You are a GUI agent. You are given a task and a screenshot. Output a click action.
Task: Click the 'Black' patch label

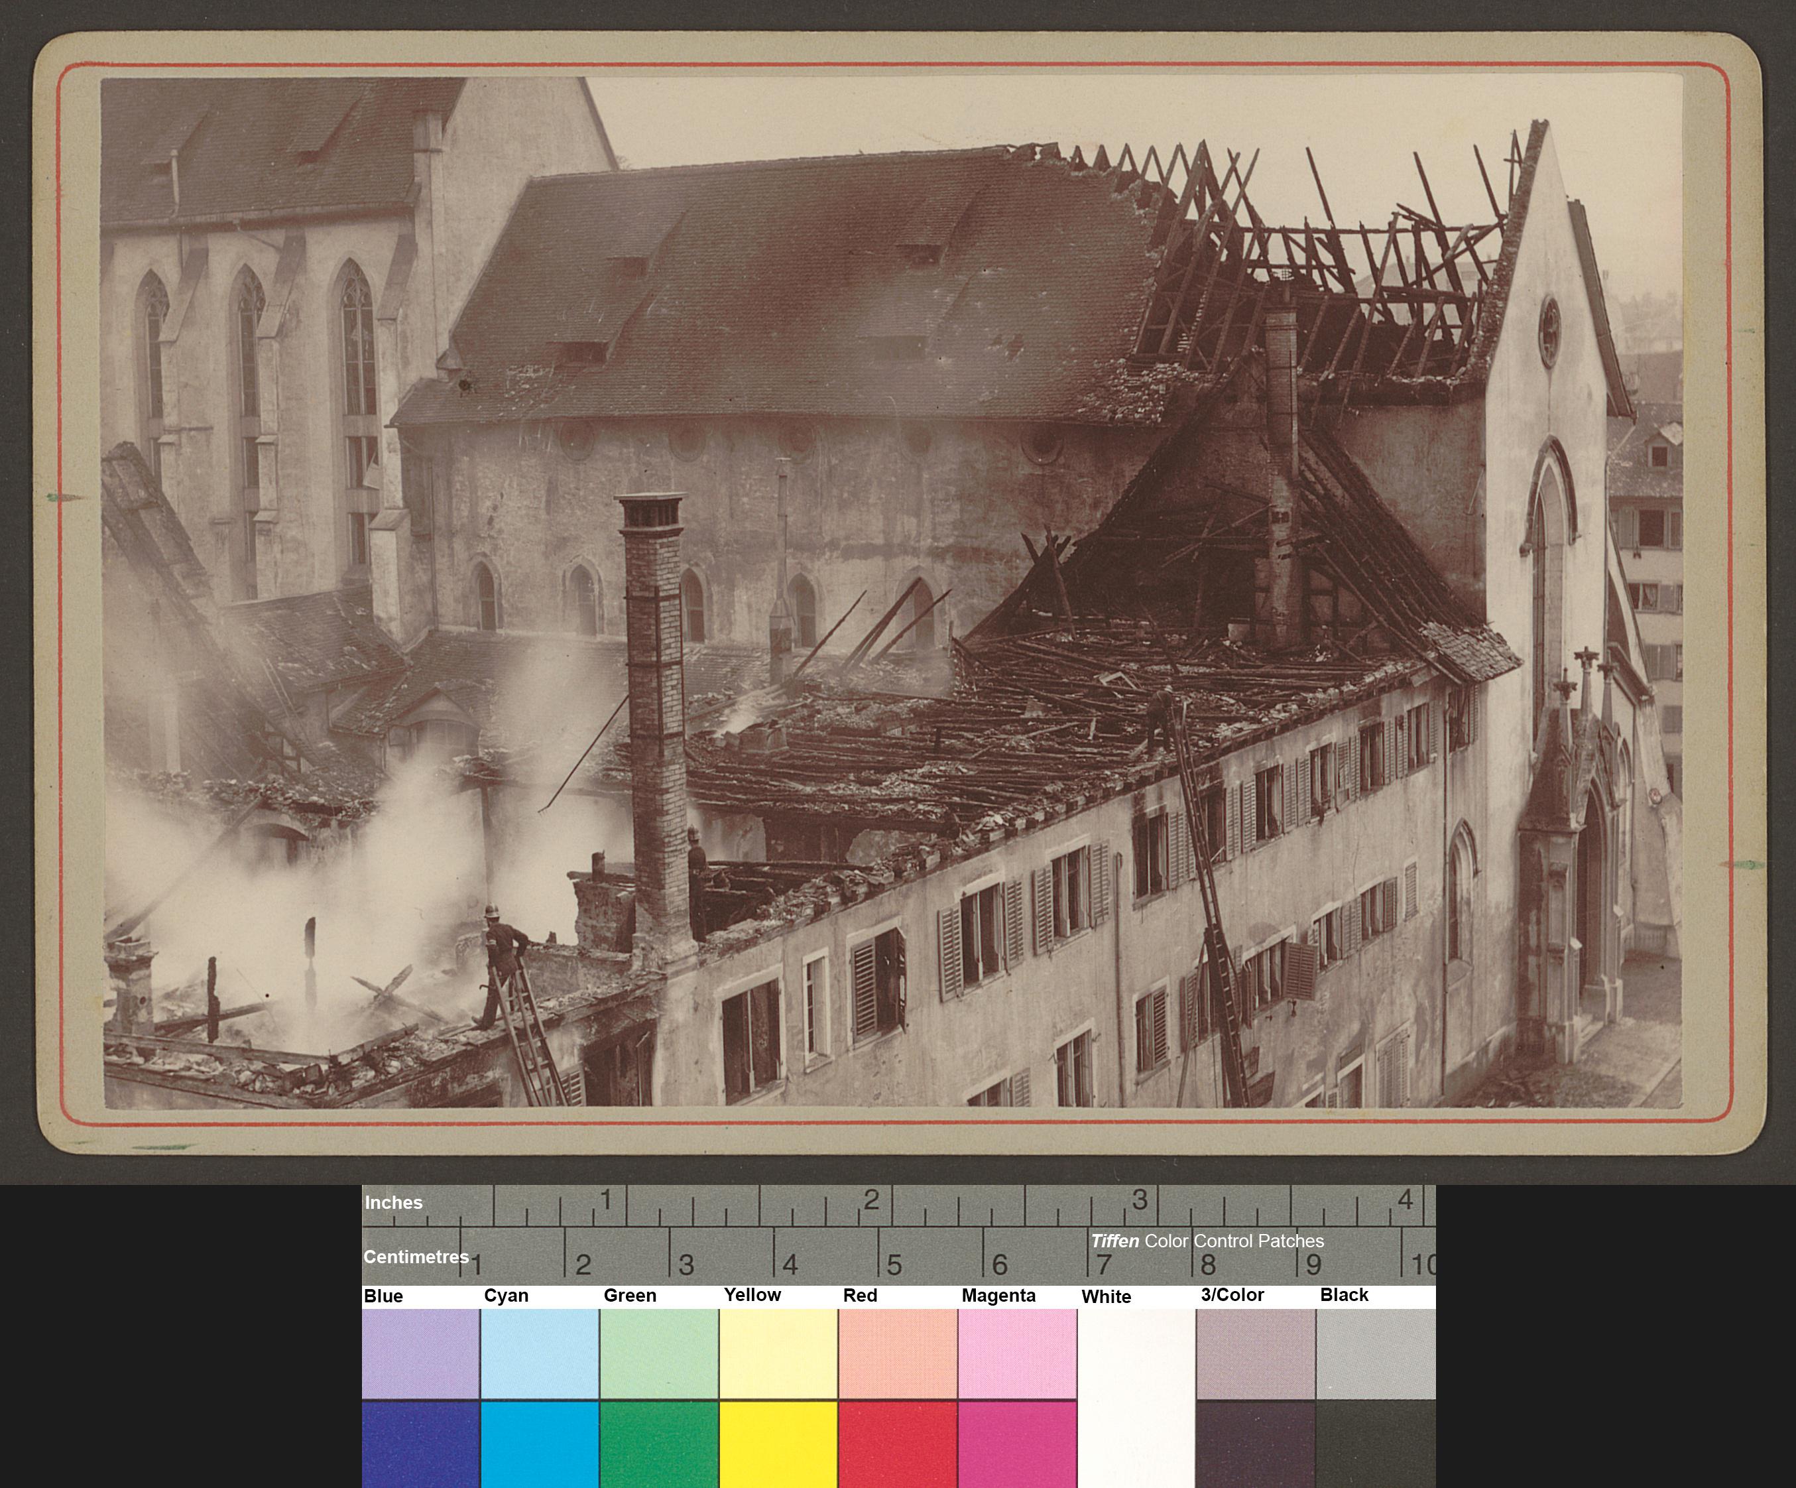coord(1344,1295)
